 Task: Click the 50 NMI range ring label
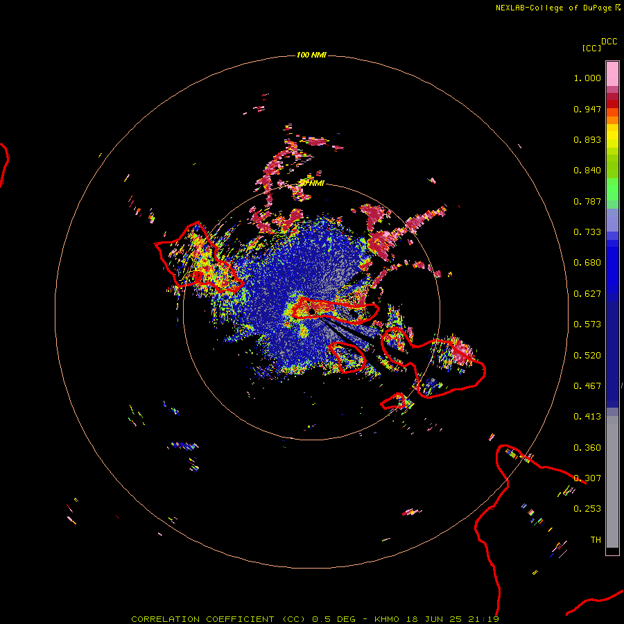(311, 184)
